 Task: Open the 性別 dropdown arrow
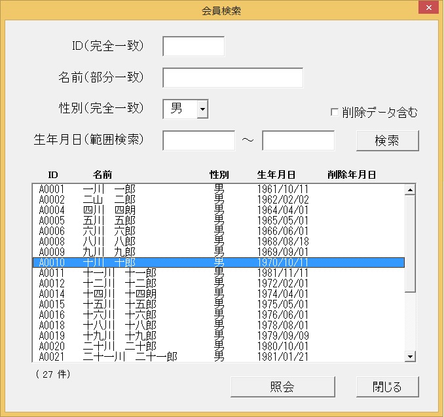(203, 109)
